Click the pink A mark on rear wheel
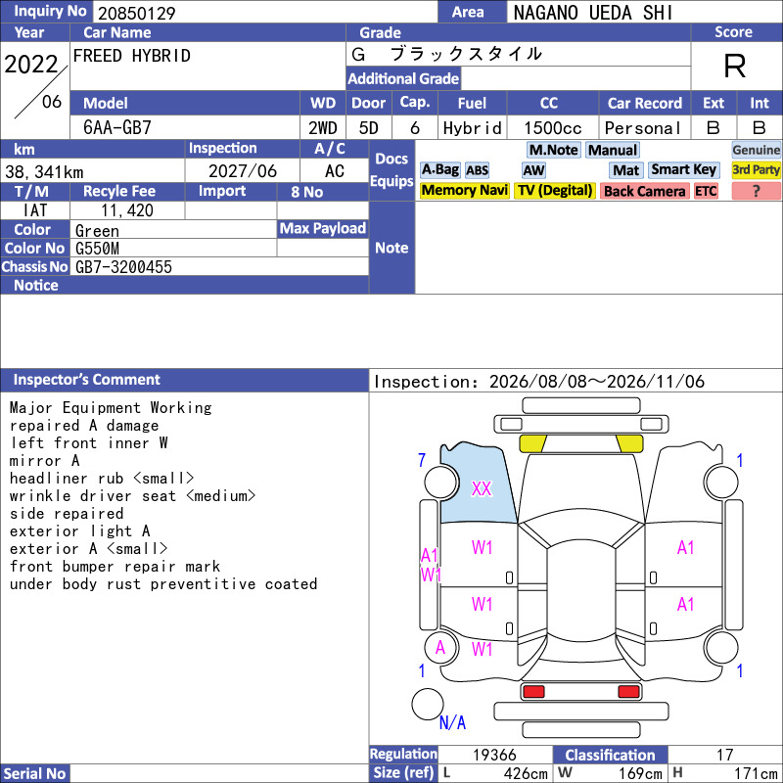 [439, 648]
